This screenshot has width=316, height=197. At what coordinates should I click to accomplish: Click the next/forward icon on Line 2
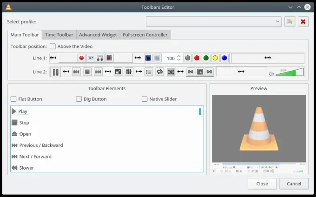(98, 72)
